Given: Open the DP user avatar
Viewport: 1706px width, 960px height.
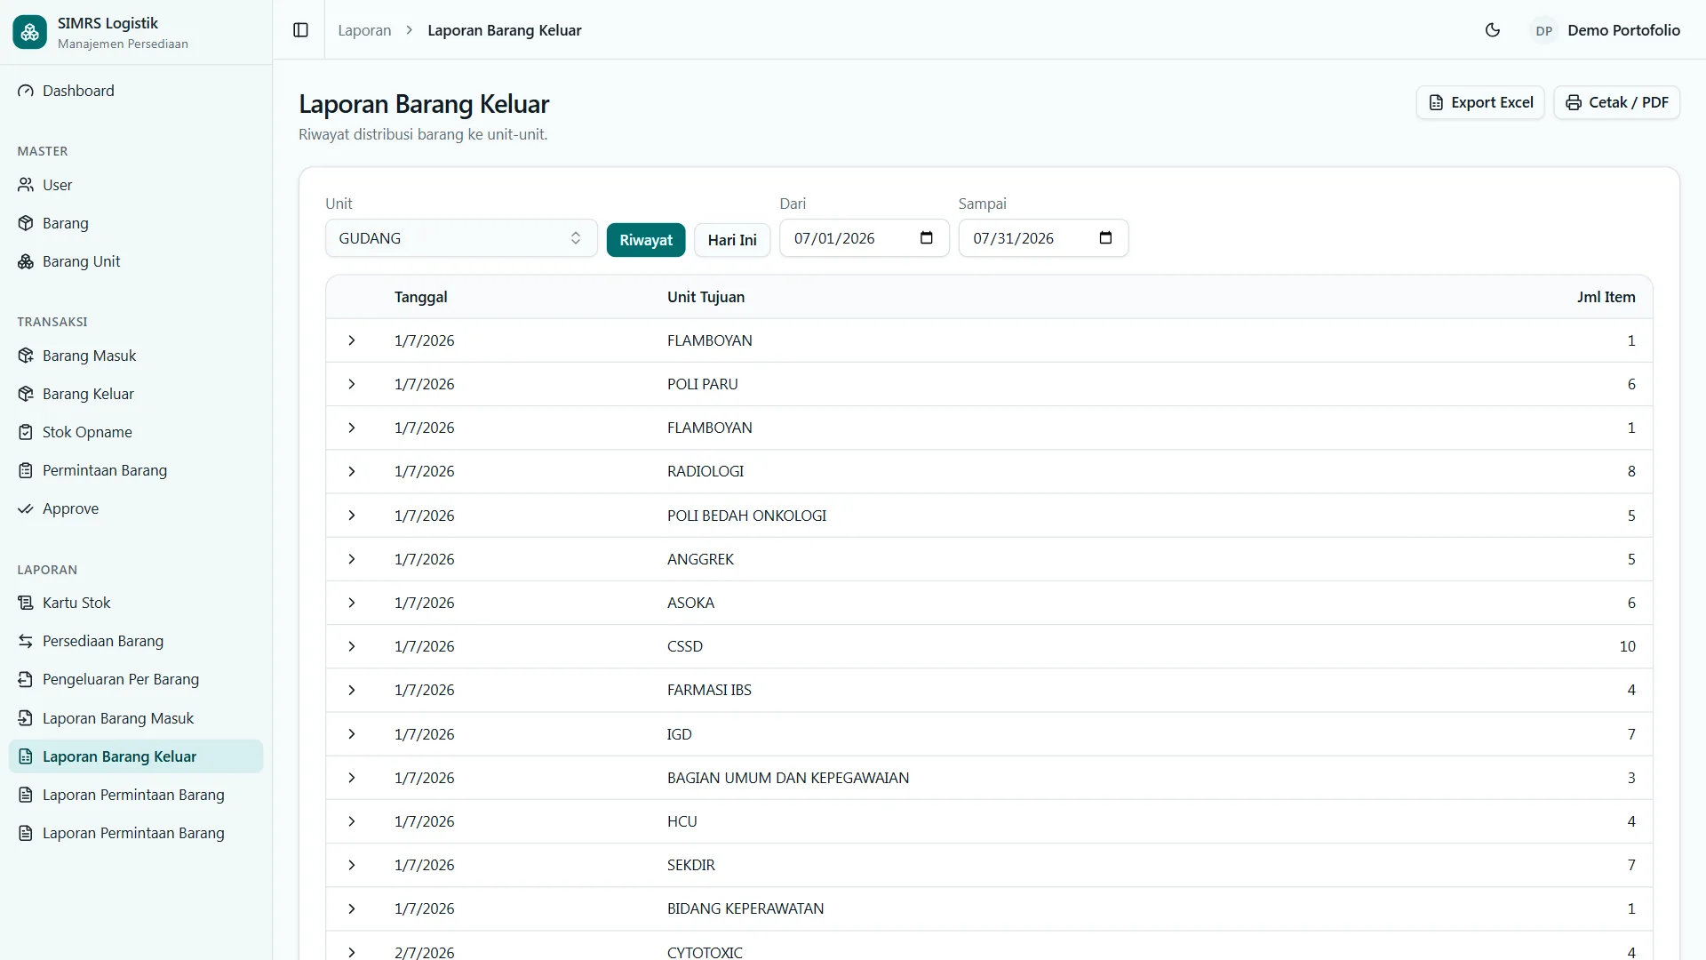Looking at the screenshot, I should [x=1544, y=30].
